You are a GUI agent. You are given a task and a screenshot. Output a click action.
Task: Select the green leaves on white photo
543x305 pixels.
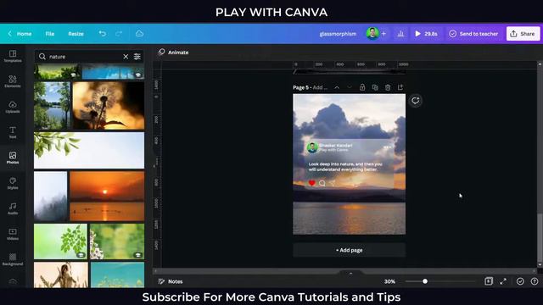pos(89,150)
